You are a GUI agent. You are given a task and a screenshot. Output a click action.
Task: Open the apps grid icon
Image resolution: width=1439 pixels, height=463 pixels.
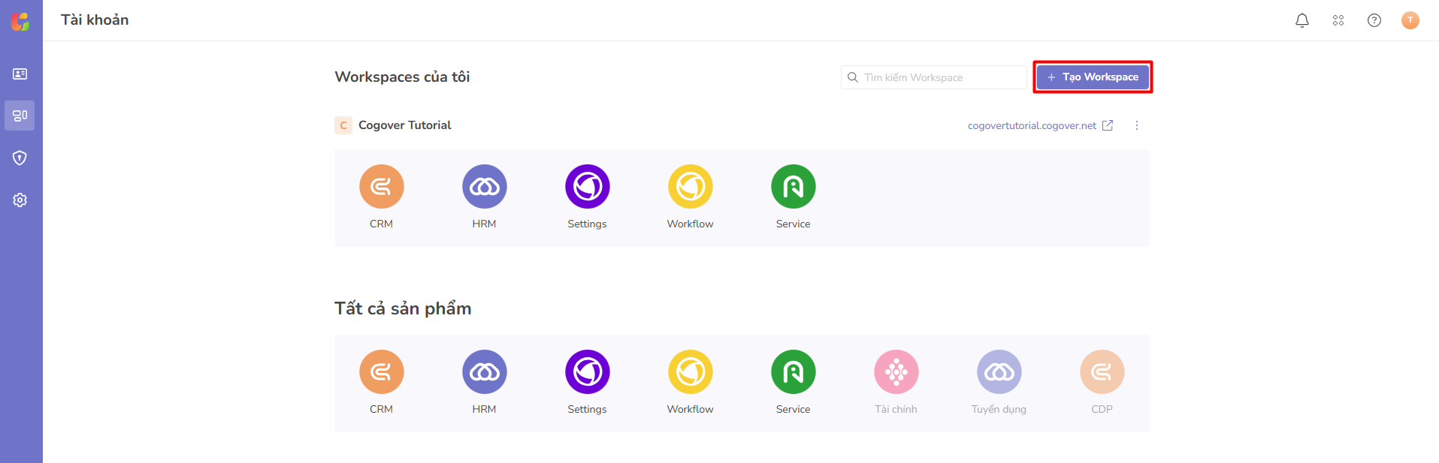coord(1338,20)
